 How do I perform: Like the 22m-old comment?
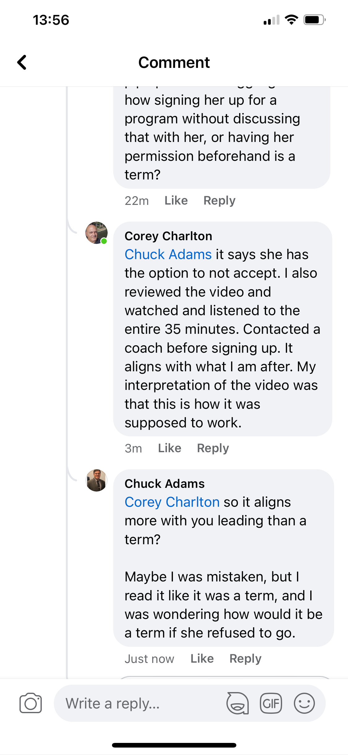pos(176,201)
